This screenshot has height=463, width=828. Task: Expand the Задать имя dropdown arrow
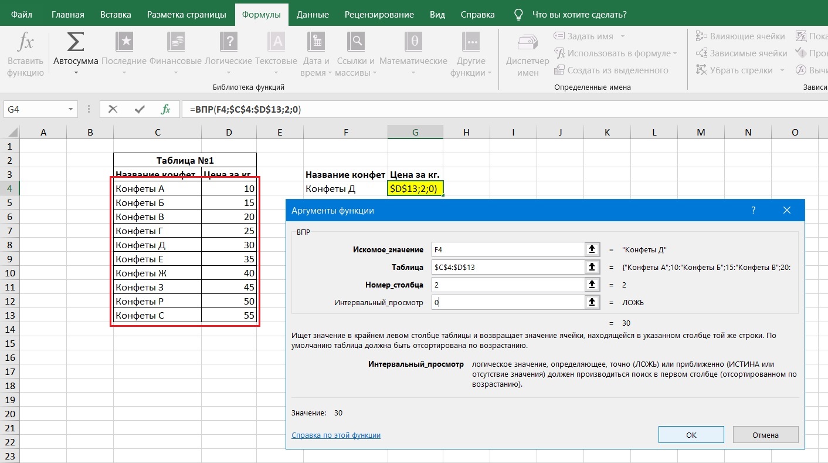(x=622, y=36)
